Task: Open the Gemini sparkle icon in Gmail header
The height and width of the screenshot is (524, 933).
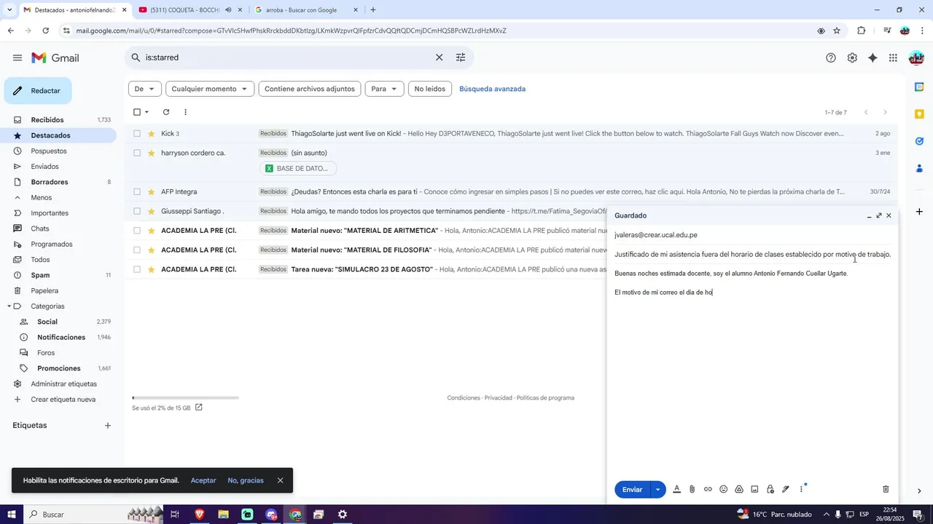Action: [x=873, y=57]
